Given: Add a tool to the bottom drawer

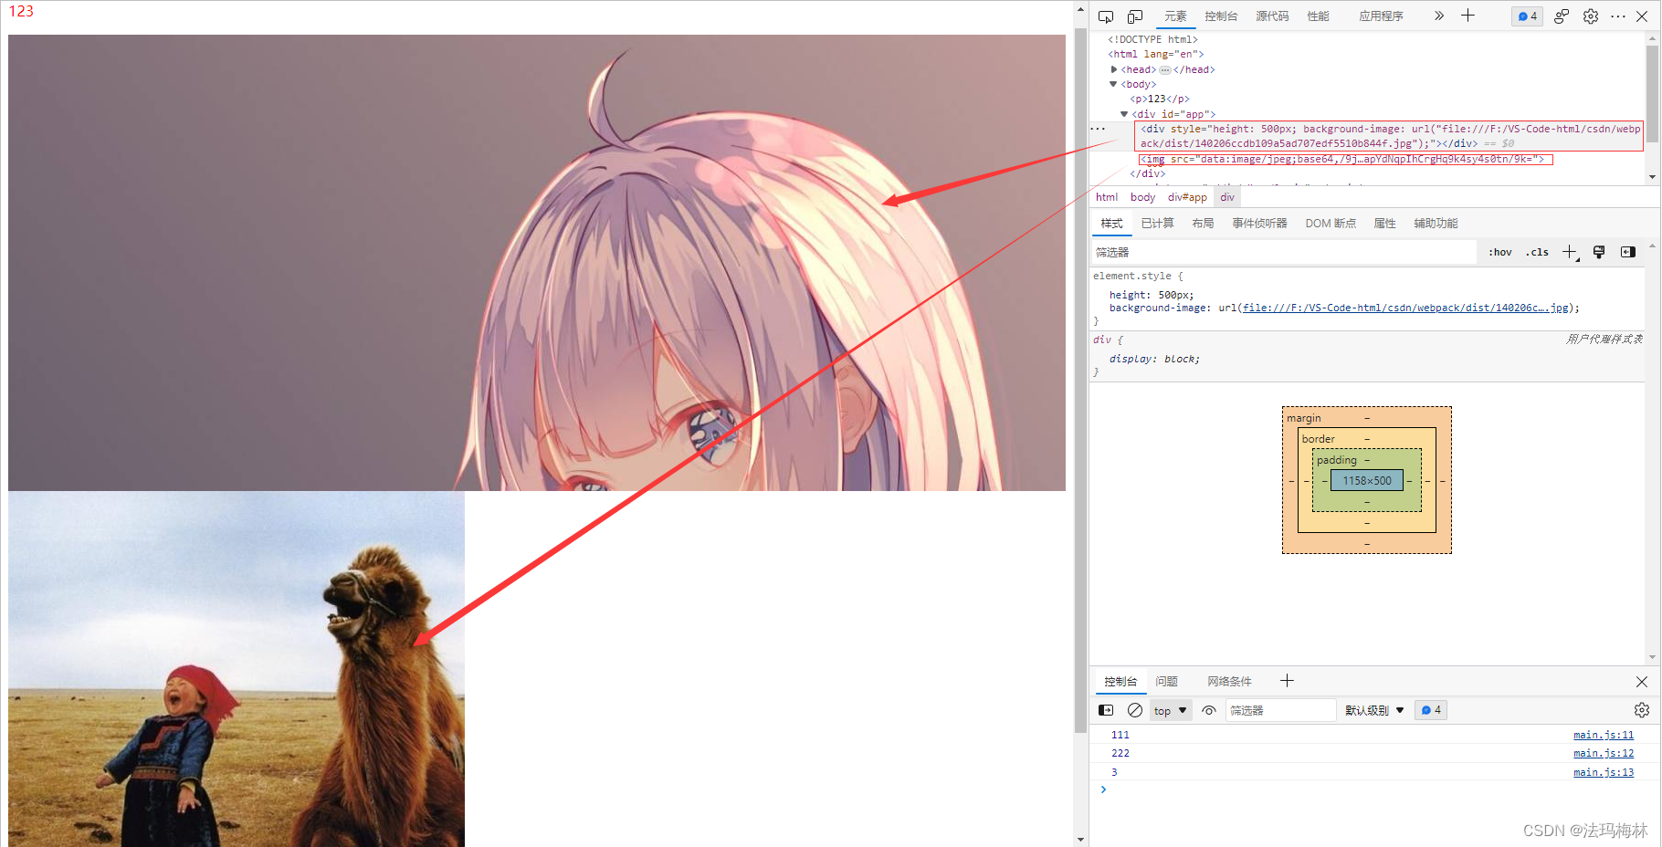Looking at the screenshot, I should click(x=1287, y=681).
